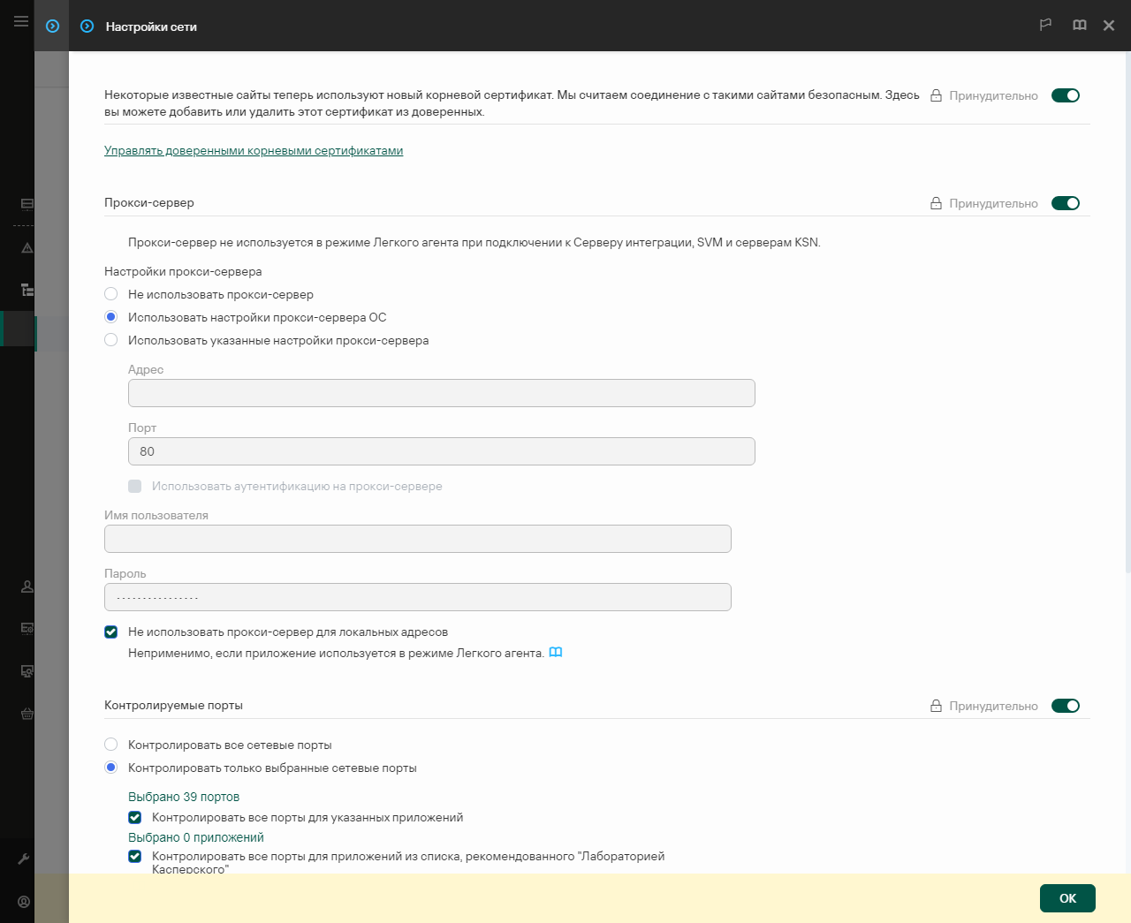1131x923 pixels.
Task: Open the device settings icon in sidebar
Action: coord(27,628)
